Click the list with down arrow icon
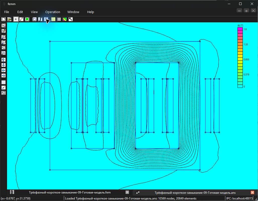Image resolution: width=258 pixels, height=201 pixels. pyautogui.click(x=4, y=25)
